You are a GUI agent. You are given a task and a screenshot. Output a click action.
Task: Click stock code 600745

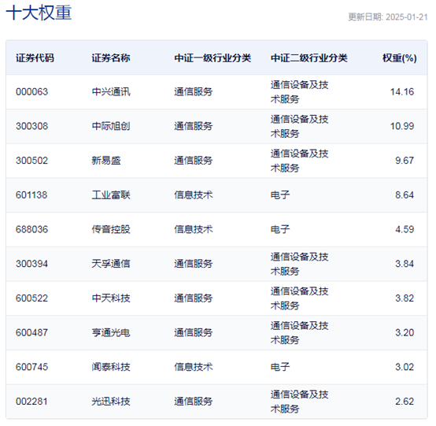[32, 367]
